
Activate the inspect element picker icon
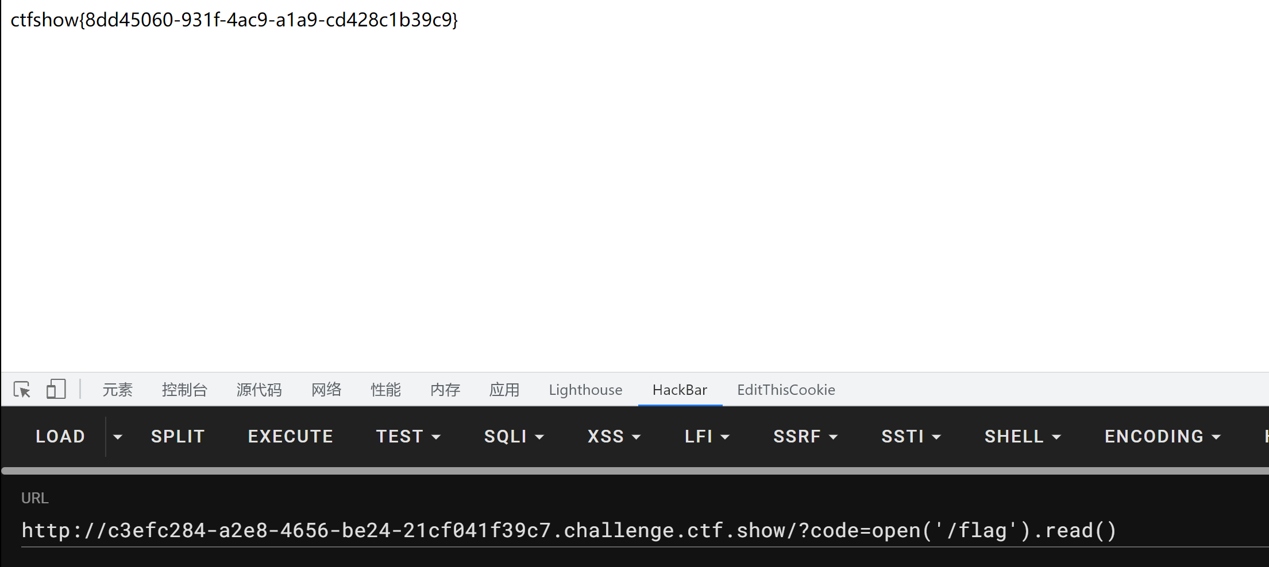click(x=22, y=390)
